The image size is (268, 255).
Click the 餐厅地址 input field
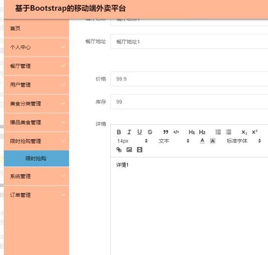189,41
